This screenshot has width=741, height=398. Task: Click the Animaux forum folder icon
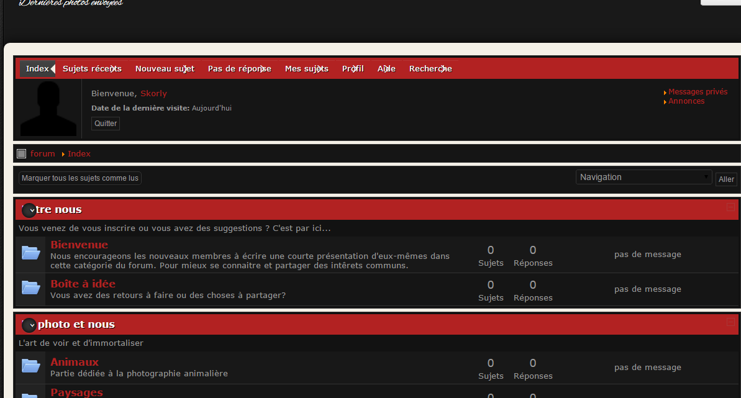(31, 366)
